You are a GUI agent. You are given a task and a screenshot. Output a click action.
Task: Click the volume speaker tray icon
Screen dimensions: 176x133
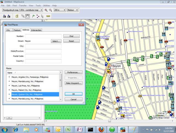coord(160,130)
